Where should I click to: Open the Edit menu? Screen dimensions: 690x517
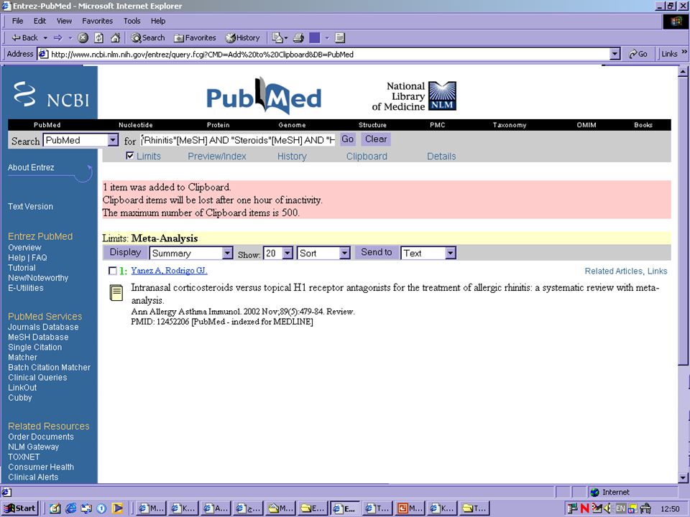(40, 21)
